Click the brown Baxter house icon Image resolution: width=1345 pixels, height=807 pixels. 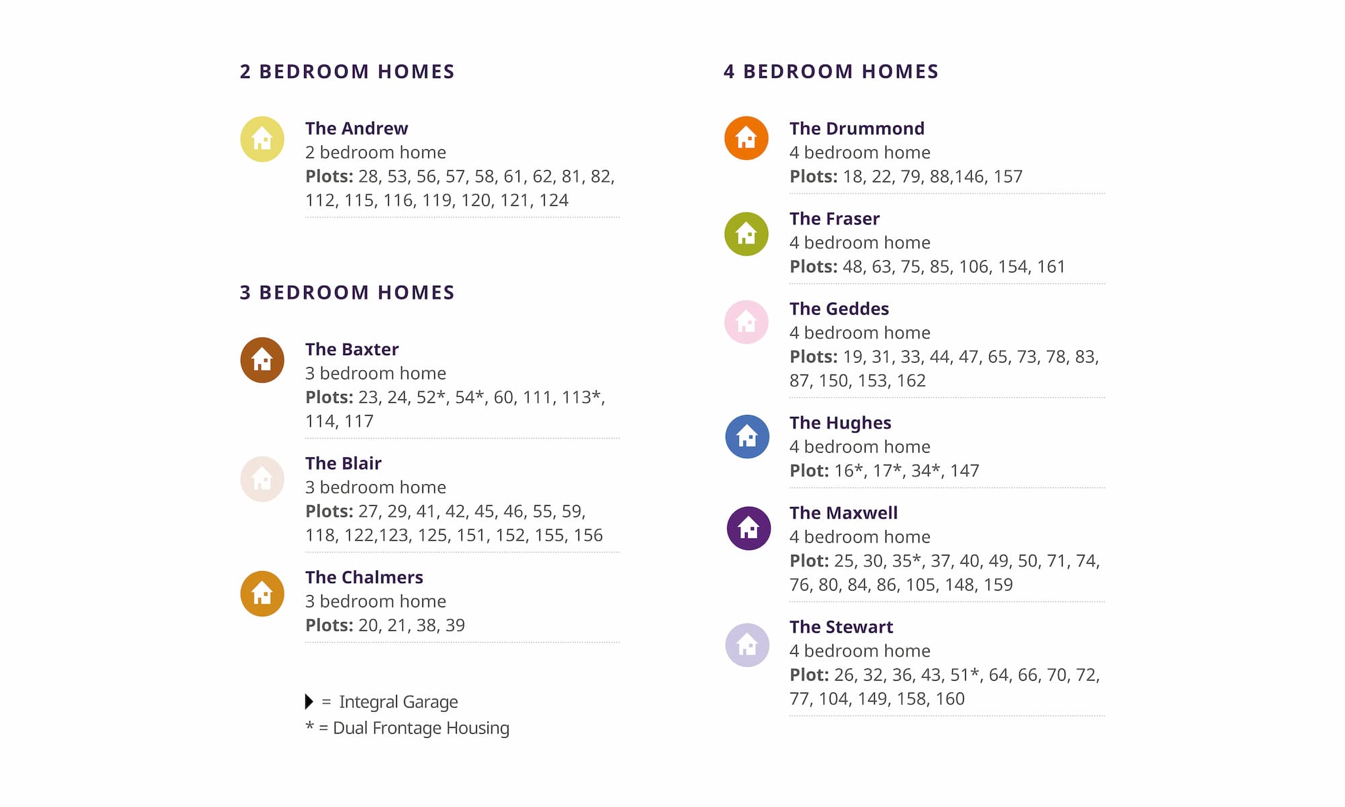click(x=262, y=360)
